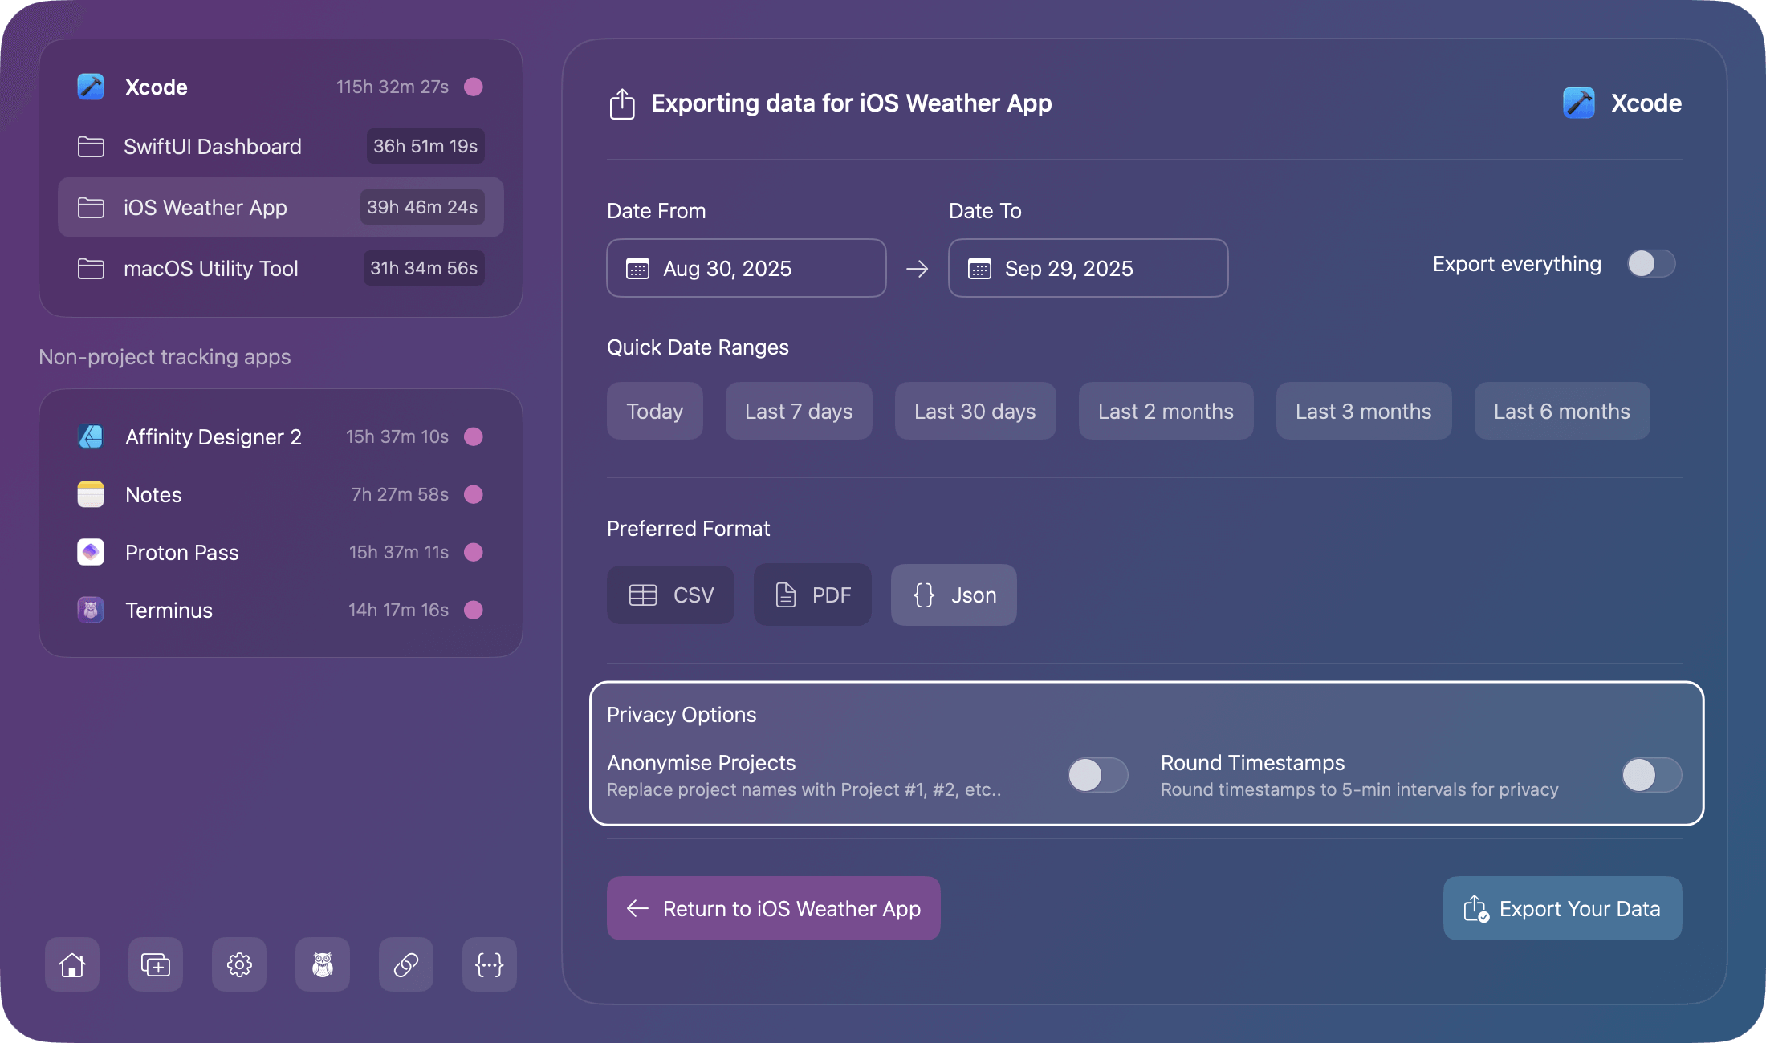Viewport: 1766px width, 1043px height.
Task: Open the Date To picker showing Sep 29, 2025
Action: coord(1088,268)
